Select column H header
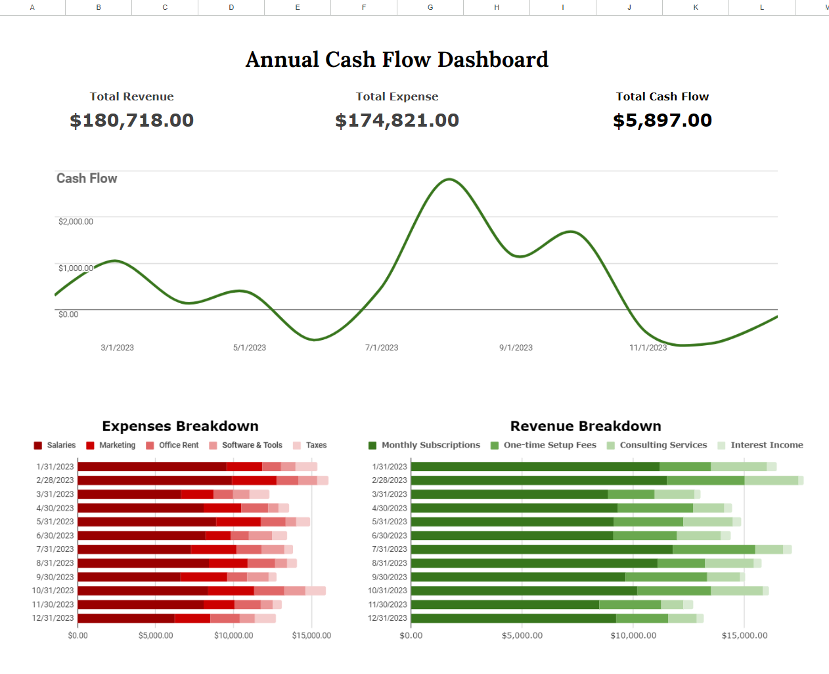The image size is (829, 674). [x=497, y=7]
